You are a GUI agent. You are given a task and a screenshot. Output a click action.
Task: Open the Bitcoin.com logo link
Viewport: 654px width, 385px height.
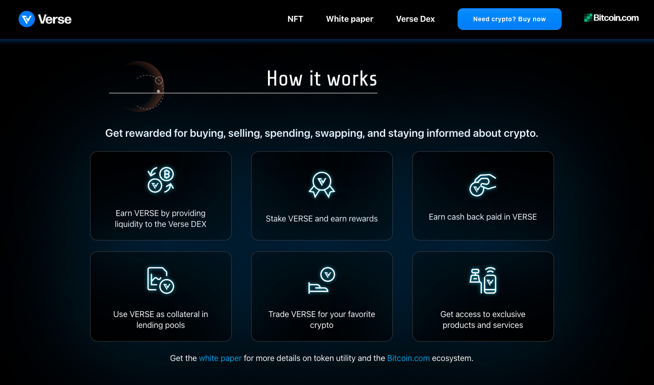tap(611, 18)
